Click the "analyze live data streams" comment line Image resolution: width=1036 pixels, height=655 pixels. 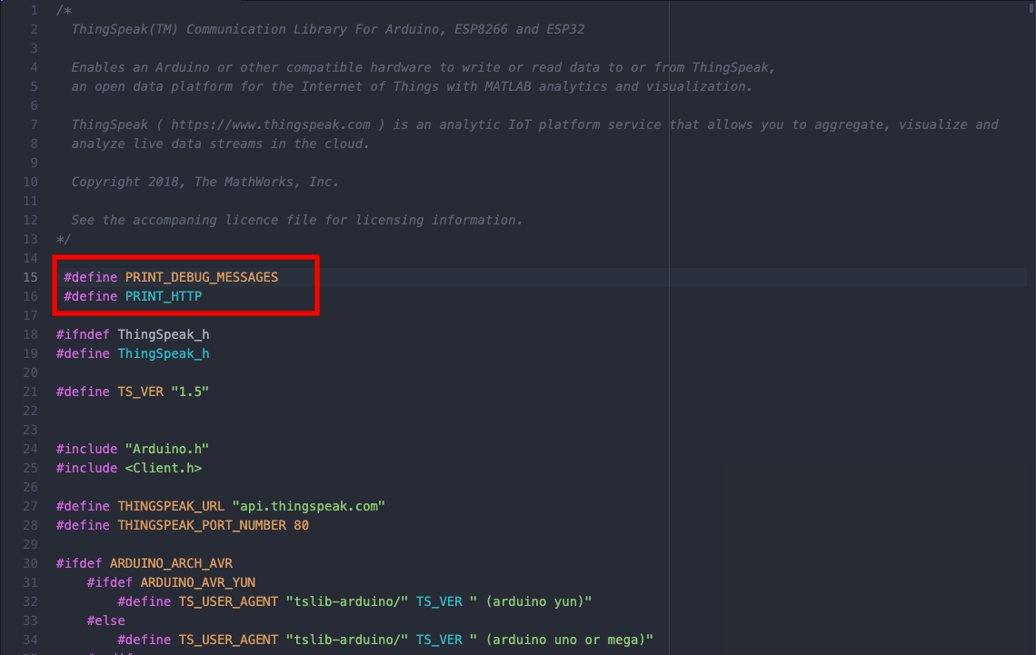click(220, 144)
